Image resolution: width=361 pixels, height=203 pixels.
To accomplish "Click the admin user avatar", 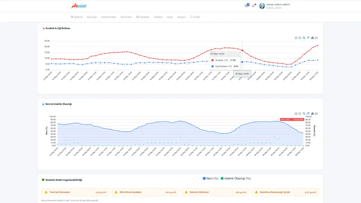I will [262, 6].
